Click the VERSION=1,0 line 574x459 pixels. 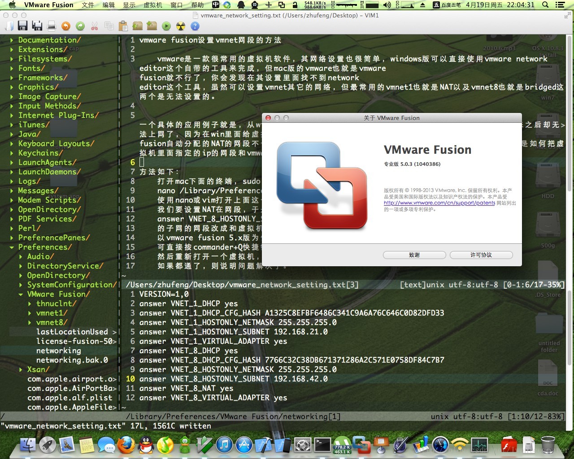tap(164, 294)
